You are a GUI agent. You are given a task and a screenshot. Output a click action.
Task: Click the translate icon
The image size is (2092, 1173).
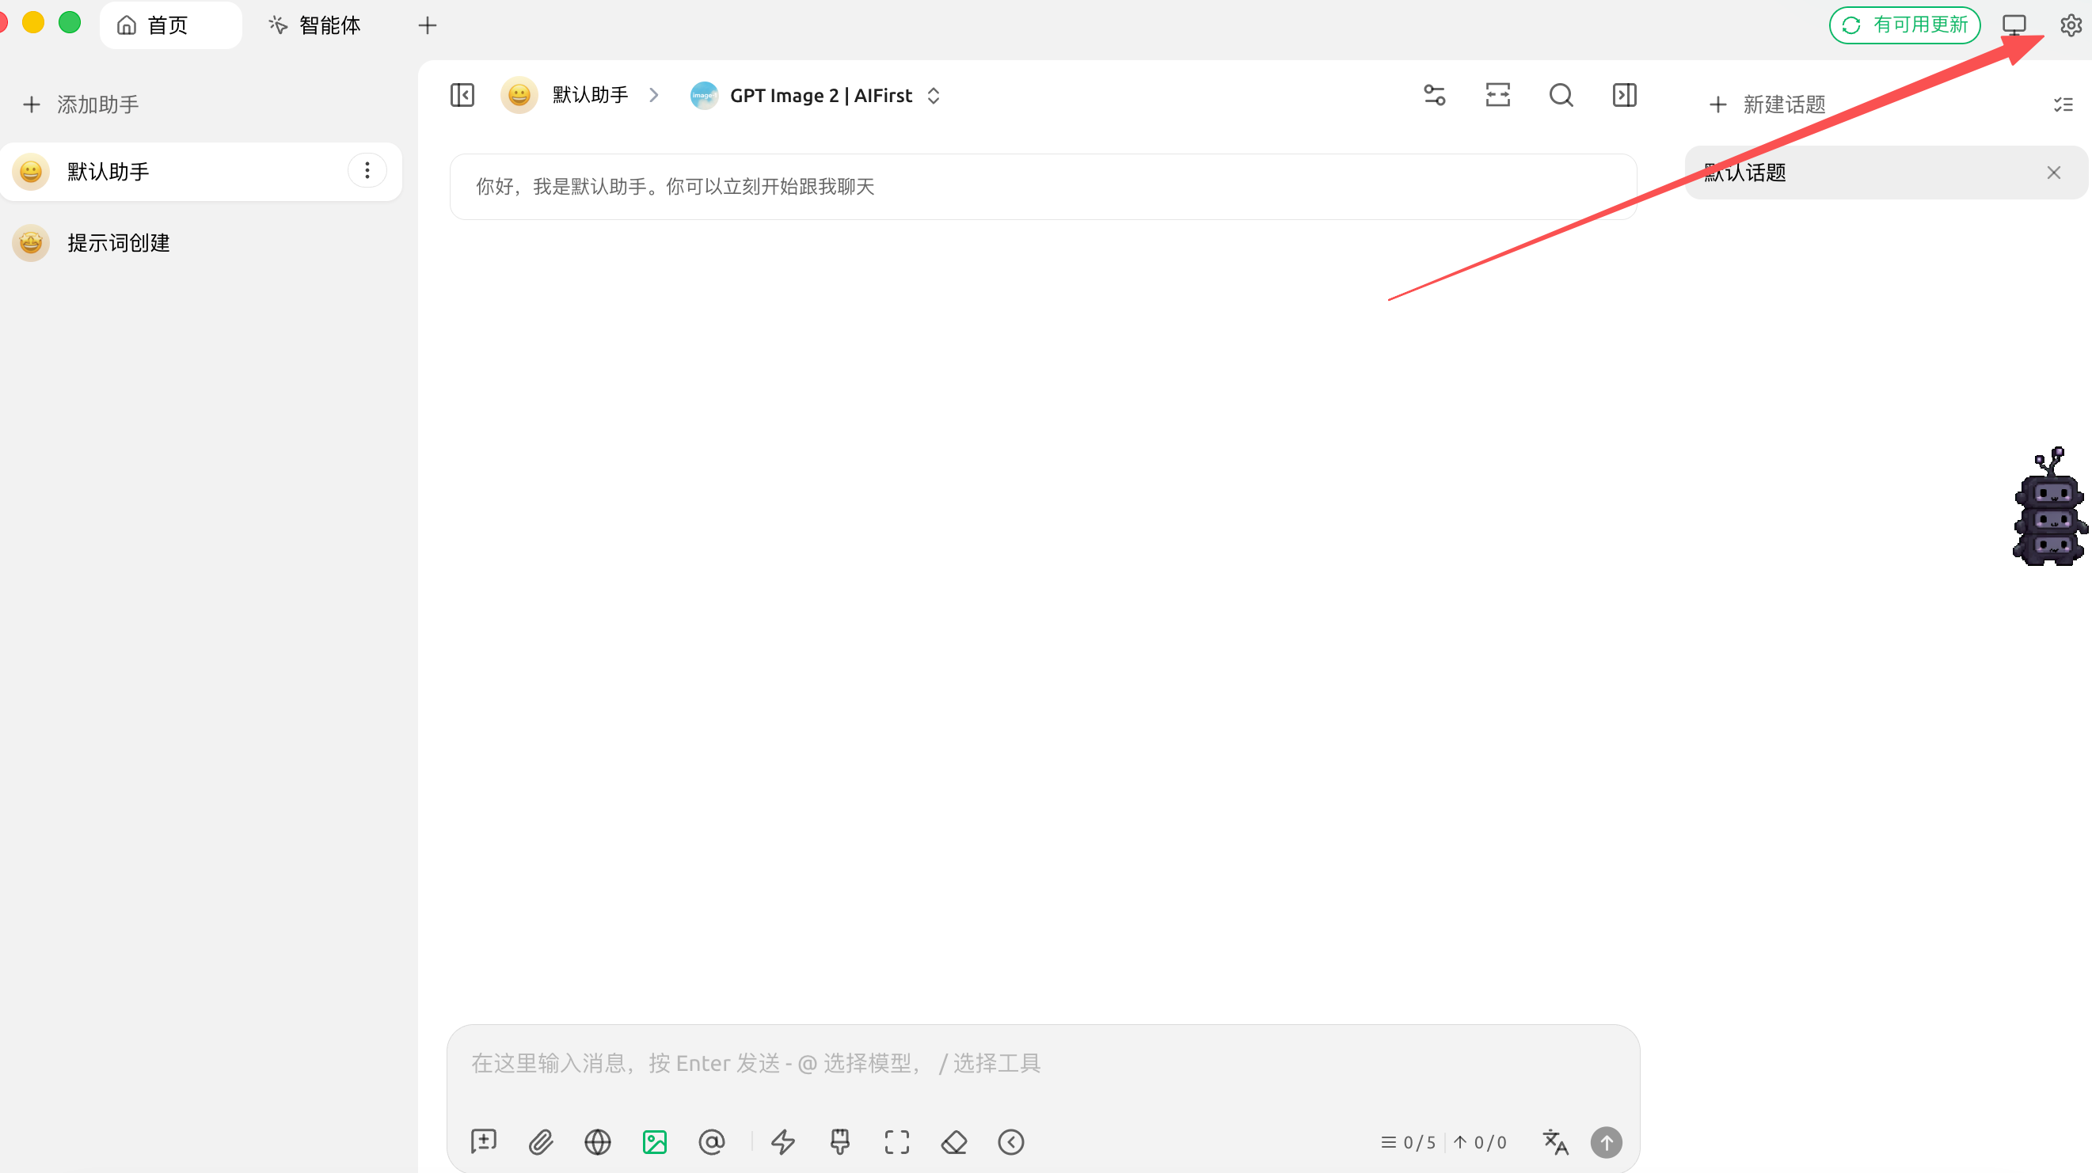click(1555, 1142)
